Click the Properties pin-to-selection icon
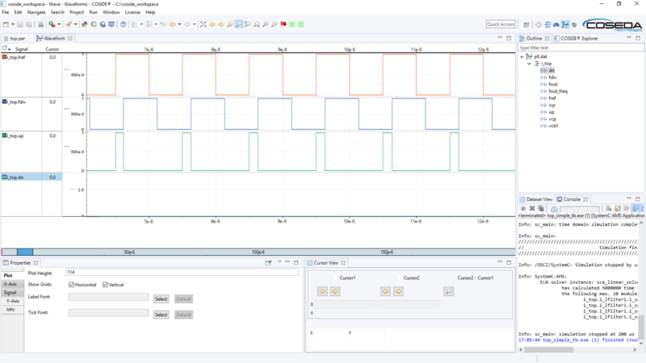The width and height of the screenshot is (646, 363). click(268, 263)
